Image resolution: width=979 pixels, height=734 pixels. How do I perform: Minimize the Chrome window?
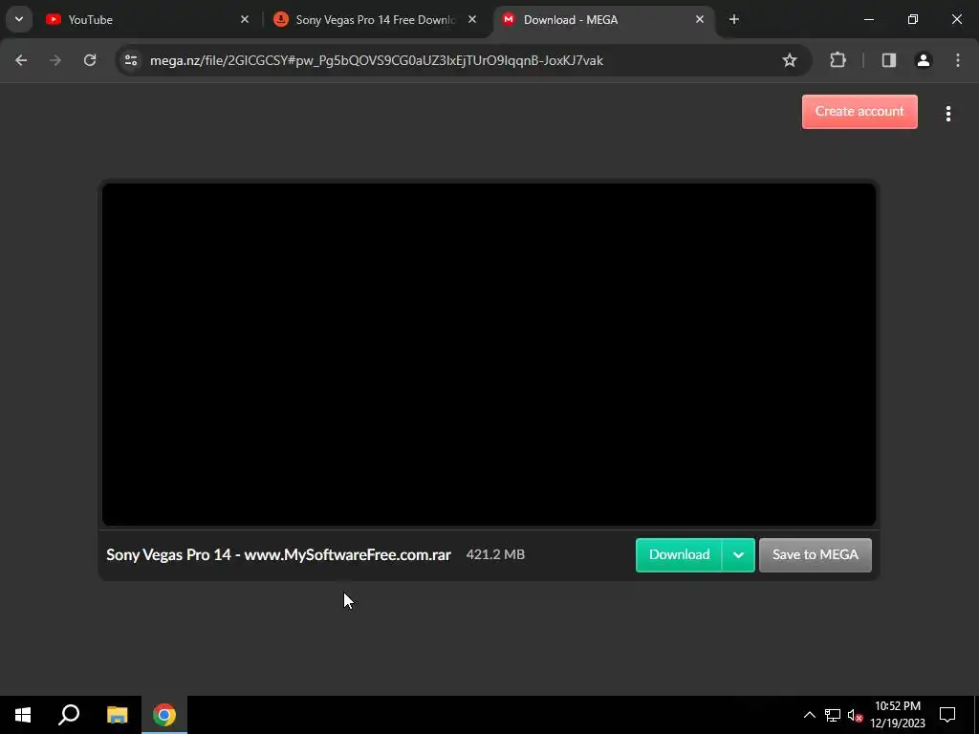pyautogui.click(x=868, y=19)
